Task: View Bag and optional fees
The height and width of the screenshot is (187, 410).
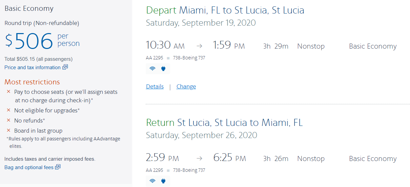Action: point(29,167)
